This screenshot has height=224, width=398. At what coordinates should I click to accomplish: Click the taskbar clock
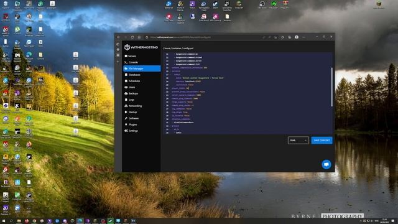point(384,221)
